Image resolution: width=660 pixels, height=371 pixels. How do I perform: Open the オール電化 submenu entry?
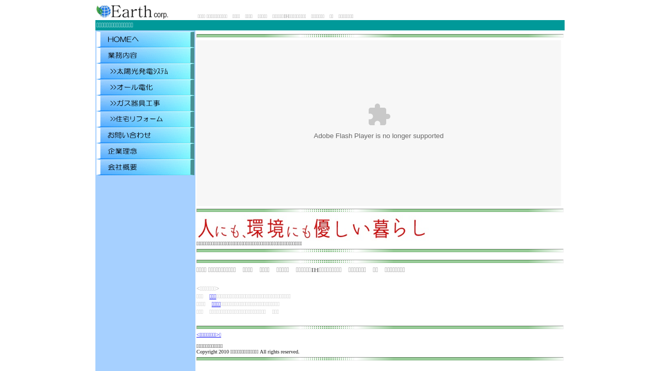click(145, 88)
